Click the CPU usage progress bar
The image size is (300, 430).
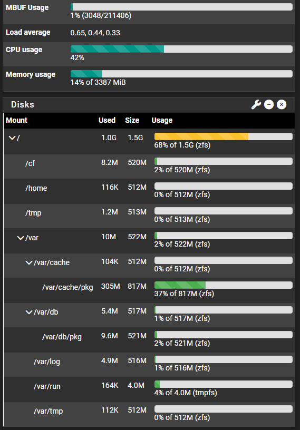pos(181,49)
